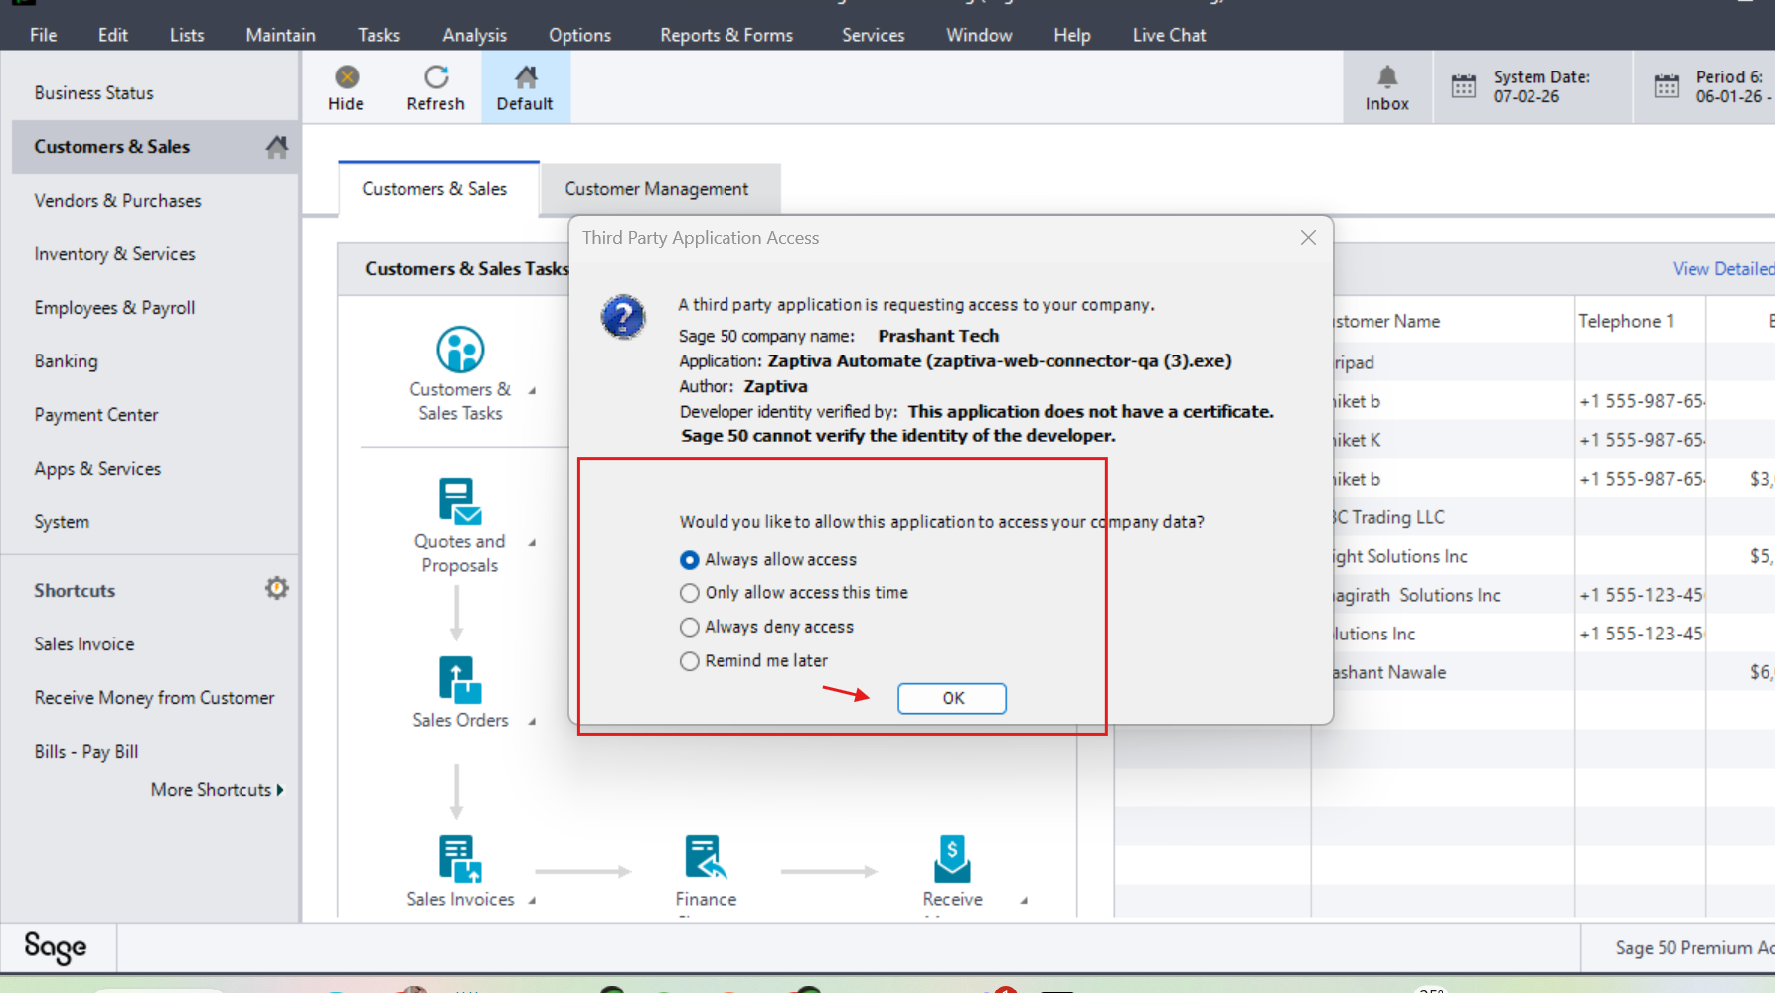
Task: Expand Customers & Sales Tasks dropdown arrow
Action: pyautogui.click(x=532, y=391)
